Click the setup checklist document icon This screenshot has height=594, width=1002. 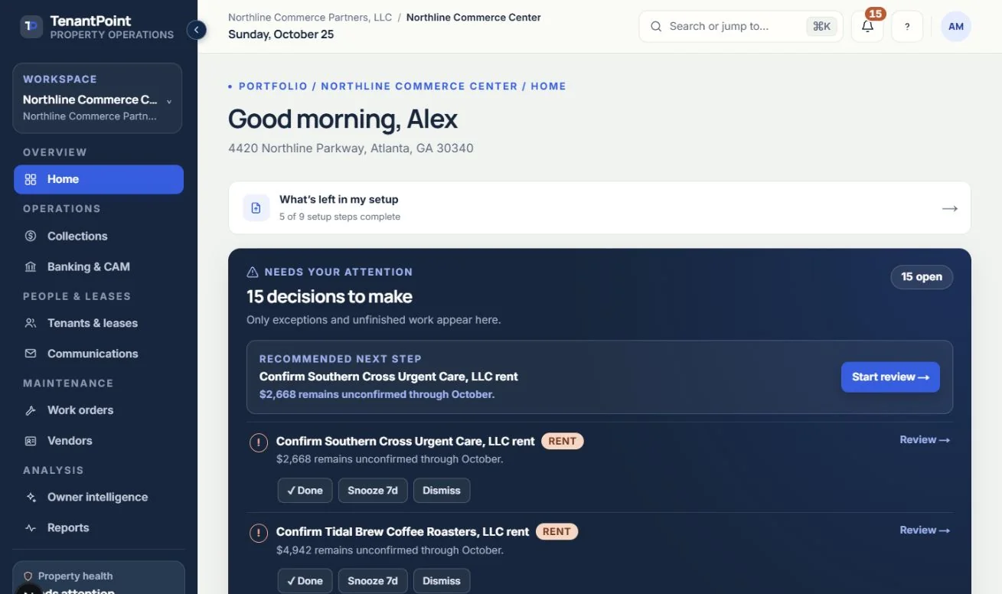(x=256, y=207)
